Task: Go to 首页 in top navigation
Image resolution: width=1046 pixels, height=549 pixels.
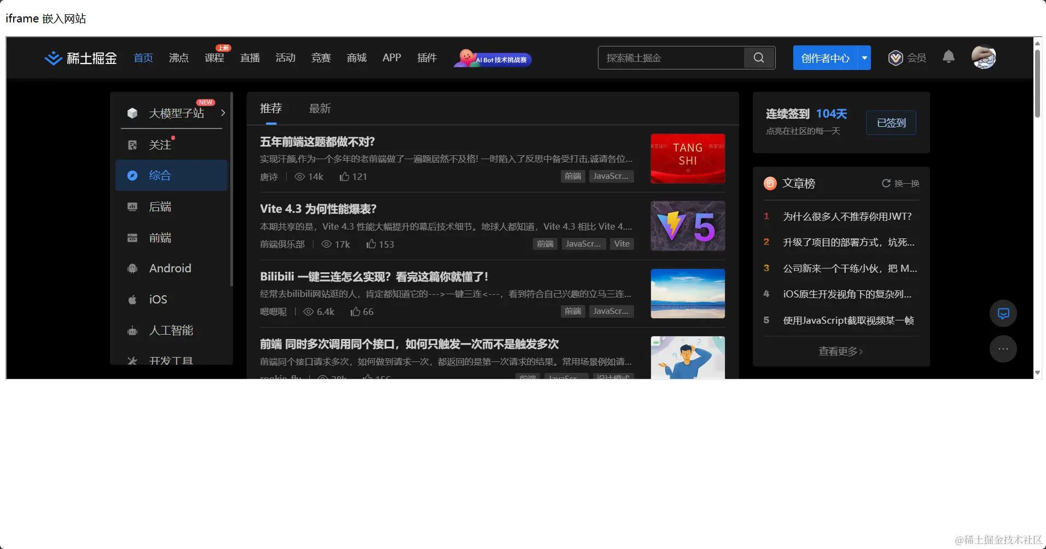Action: point(143,58)
